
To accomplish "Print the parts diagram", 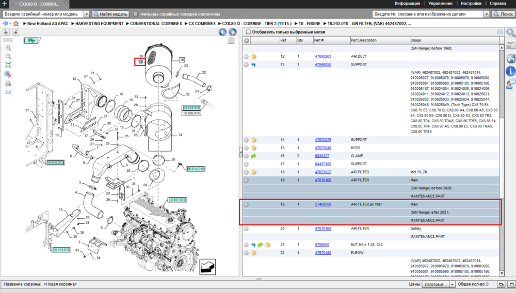I will click(8, 84).
